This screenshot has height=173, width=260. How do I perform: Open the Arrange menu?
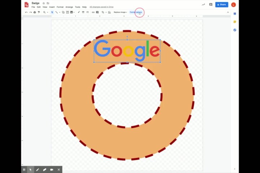pos(69,7)
